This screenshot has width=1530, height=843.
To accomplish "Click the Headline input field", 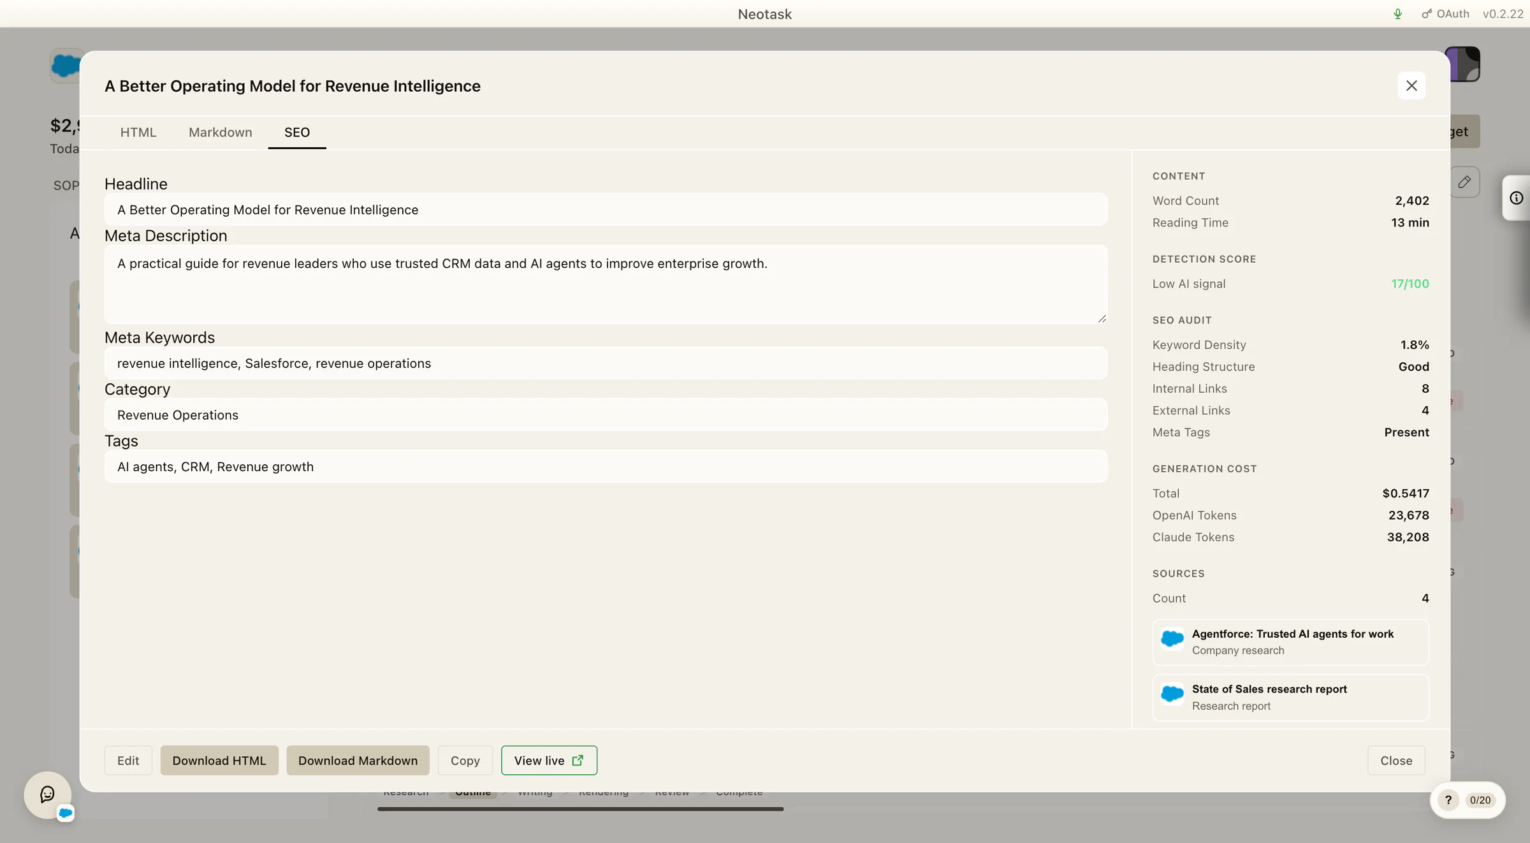I will (x=606, y=210).
